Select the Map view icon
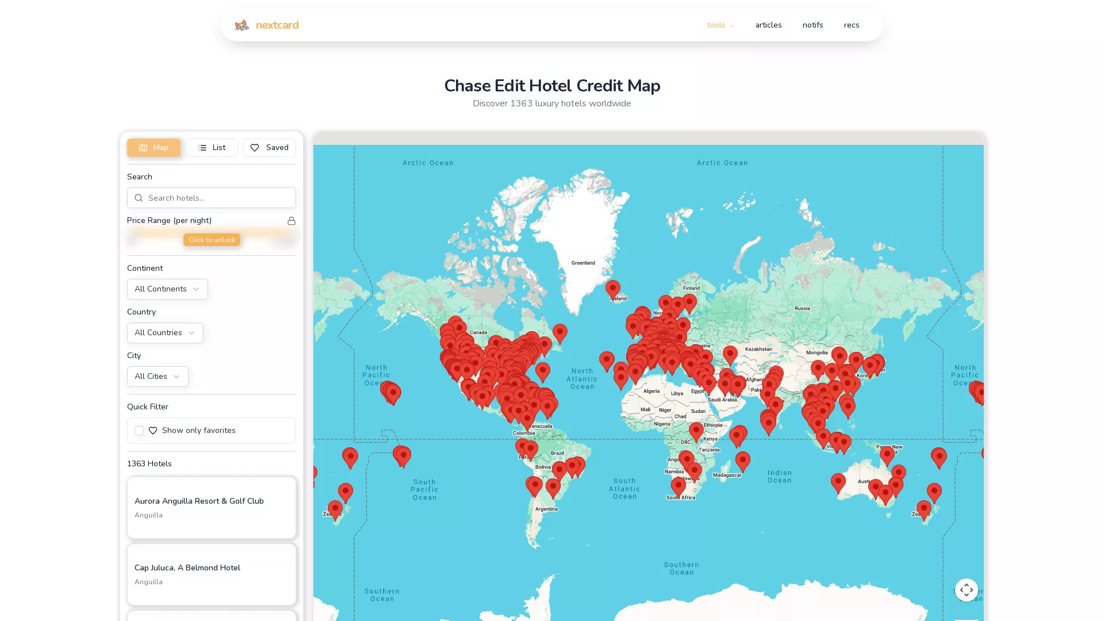This screenshot has width=1104, height=621. [x=143, y=148]
